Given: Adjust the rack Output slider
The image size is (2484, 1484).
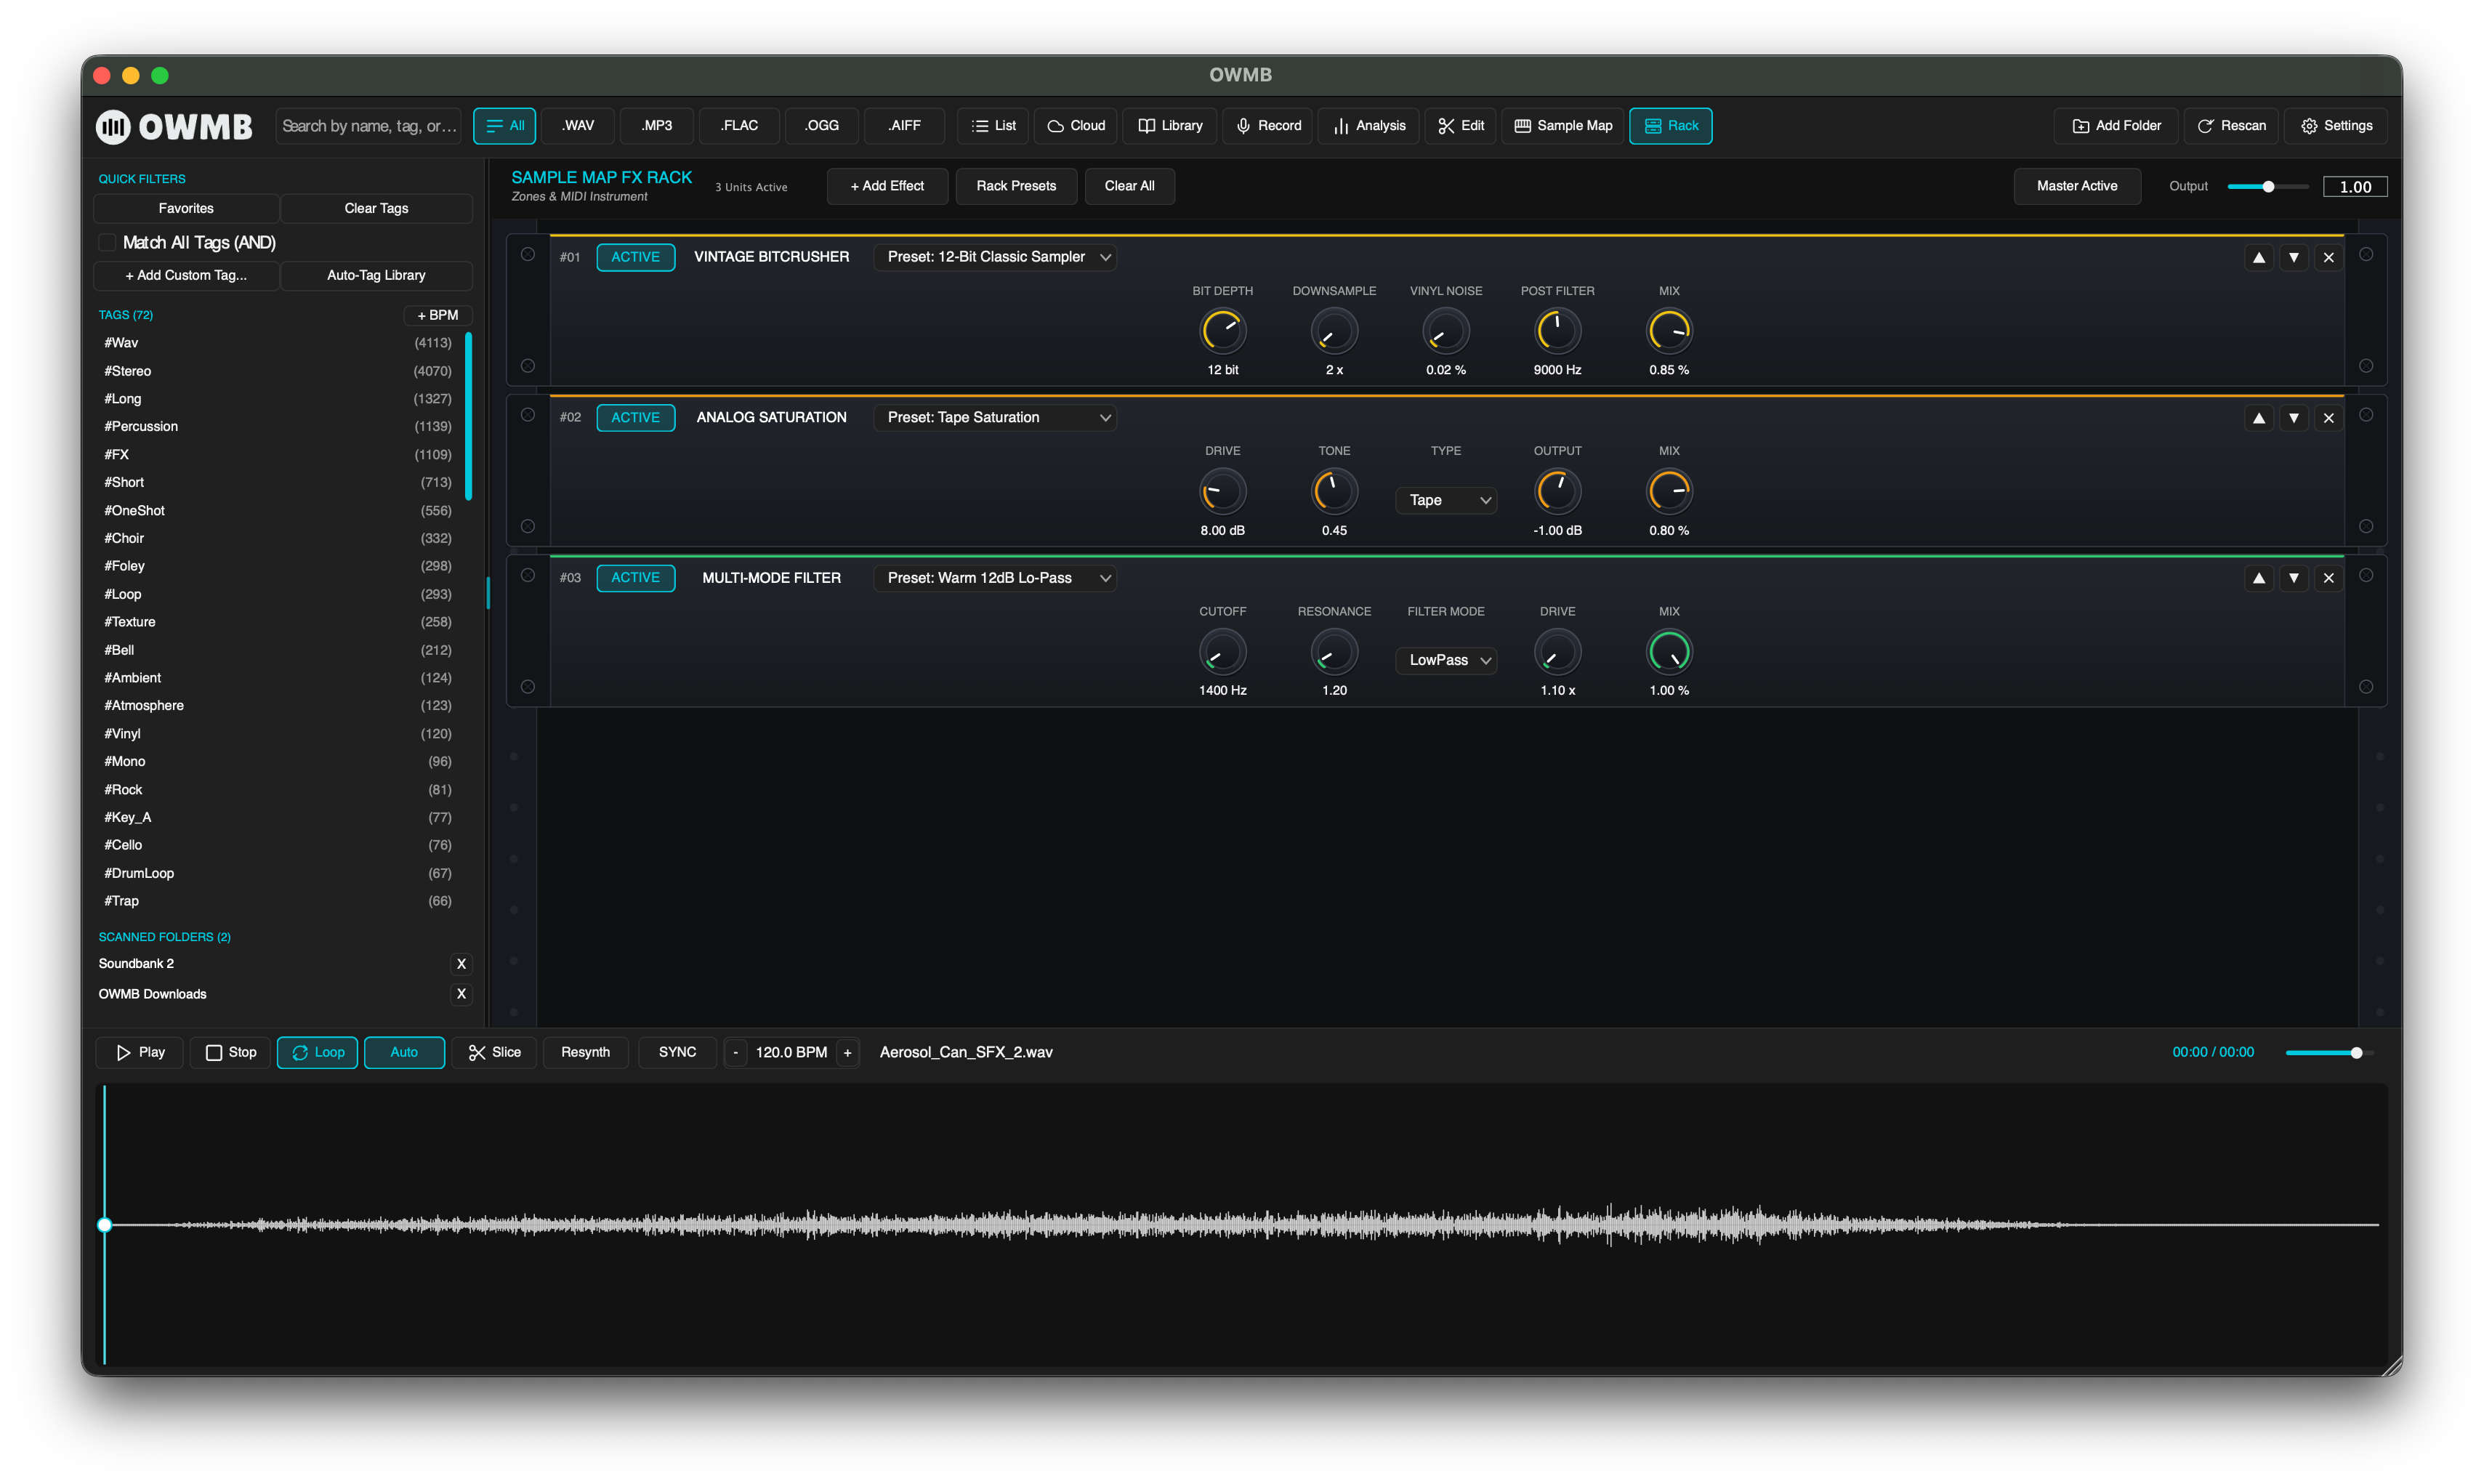Looking at the screenshot, I should point(2267,187).
